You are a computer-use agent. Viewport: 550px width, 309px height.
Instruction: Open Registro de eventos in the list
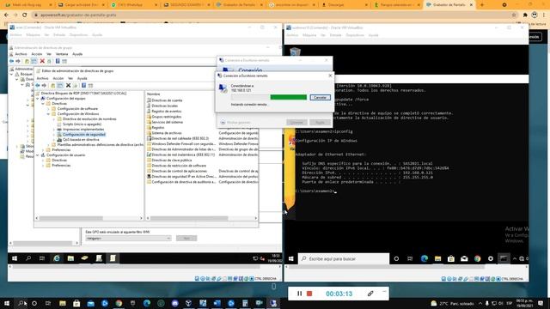click(x=166, y=111)
